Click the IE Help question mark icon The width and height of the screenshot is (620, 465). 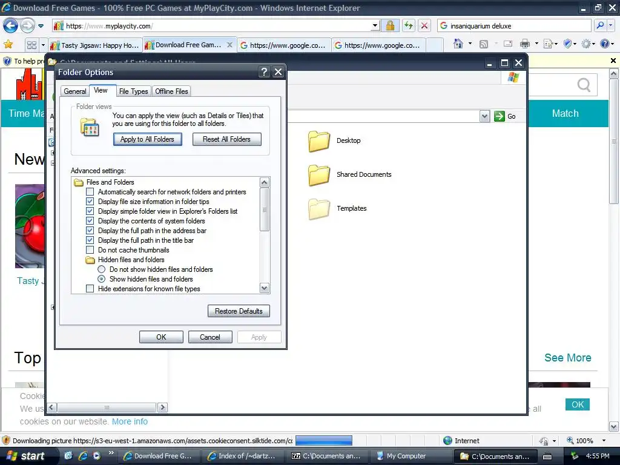coord(605,44)
